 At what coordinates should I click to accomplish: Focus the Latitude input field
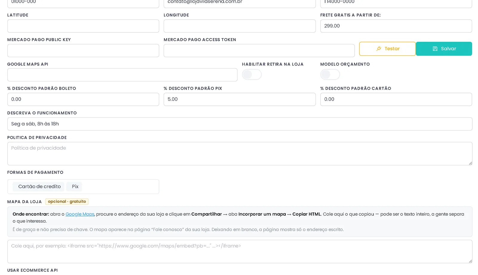coord(83,26)
